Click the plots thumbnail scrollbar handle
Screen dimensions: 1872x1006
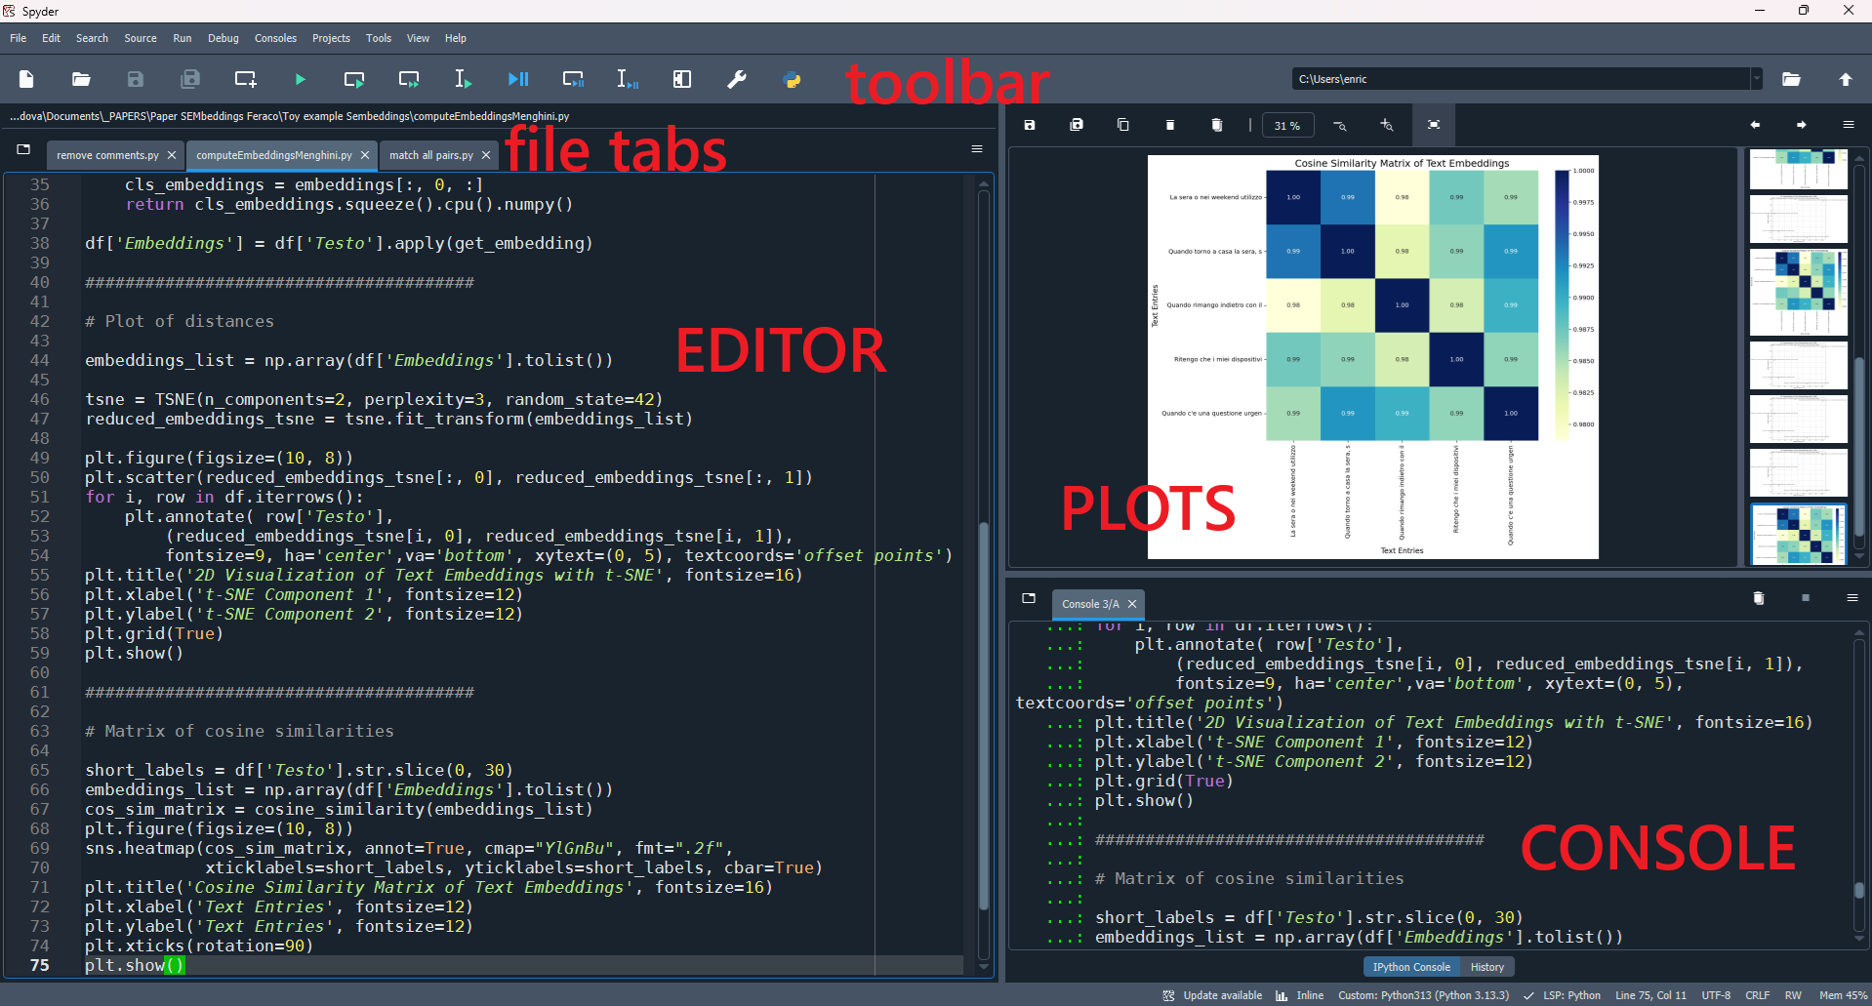point(1859,447)
